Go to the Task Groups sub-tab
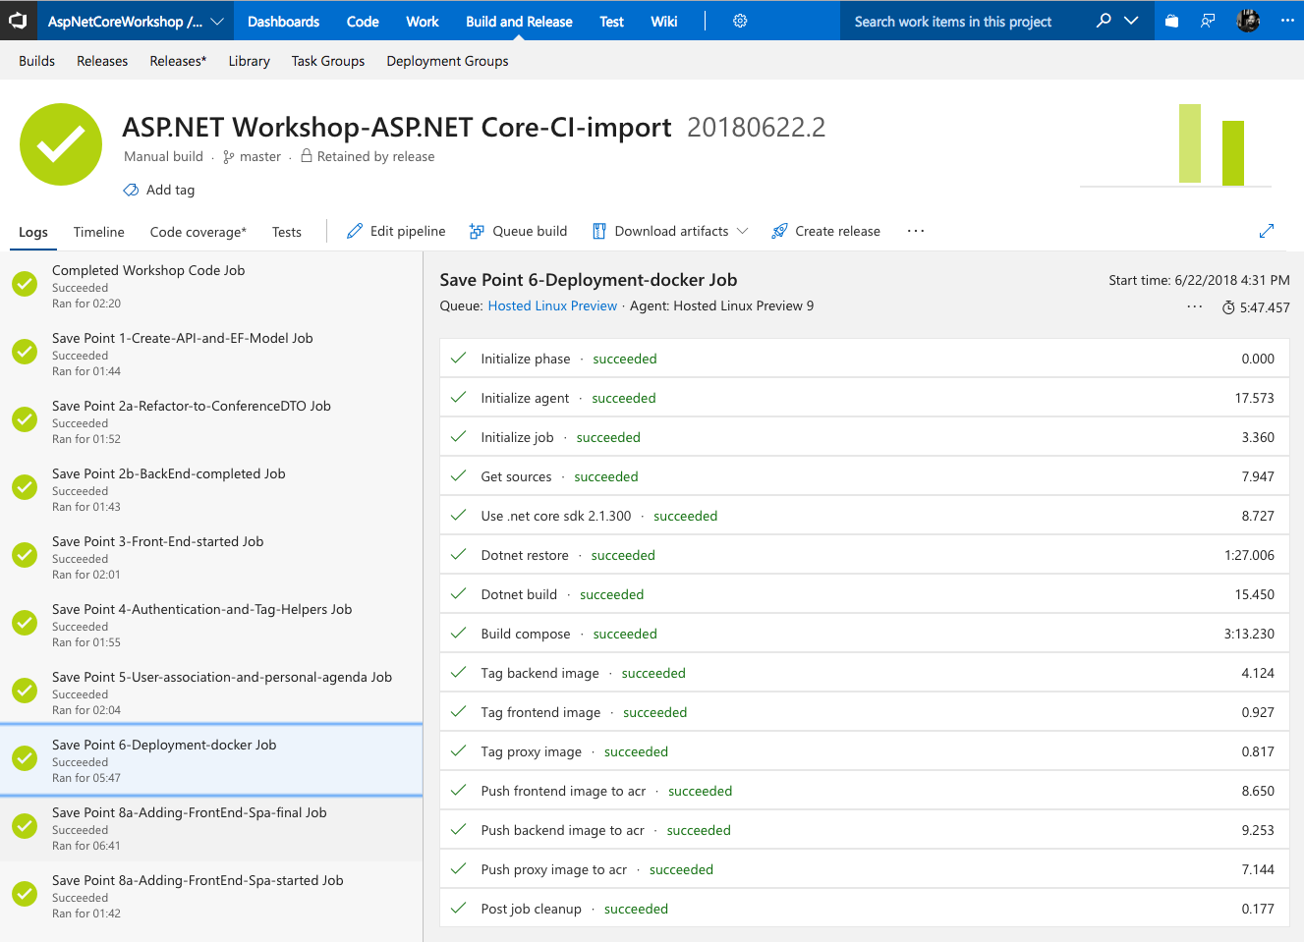The width and height of the screenshot is (1304, 942). coord(328,61)
